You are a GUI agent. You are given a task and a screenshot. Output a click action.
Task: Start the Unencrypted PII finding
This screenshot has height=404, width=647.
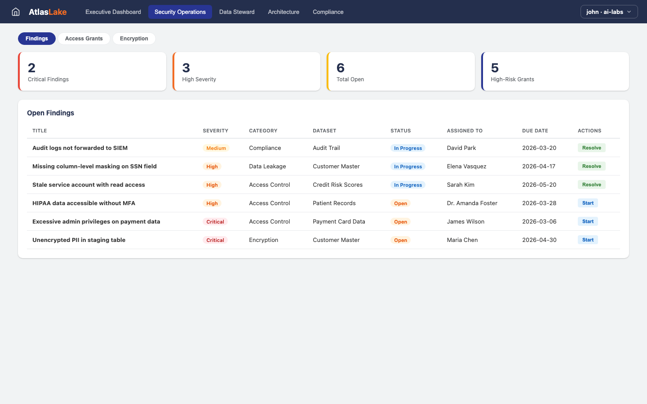pos(588,240)
